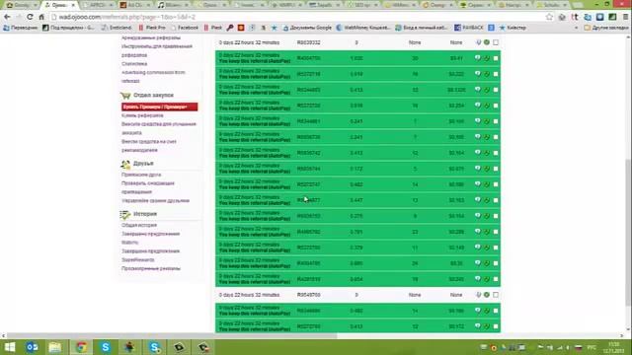Viewport: 632px width, 355px height.
Task: Open the Статистика sidebar link
Action: [134, 63]
